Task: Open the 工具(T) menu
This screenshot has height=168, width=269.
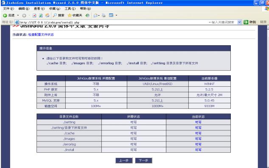Action: click(x=70, y=8)
